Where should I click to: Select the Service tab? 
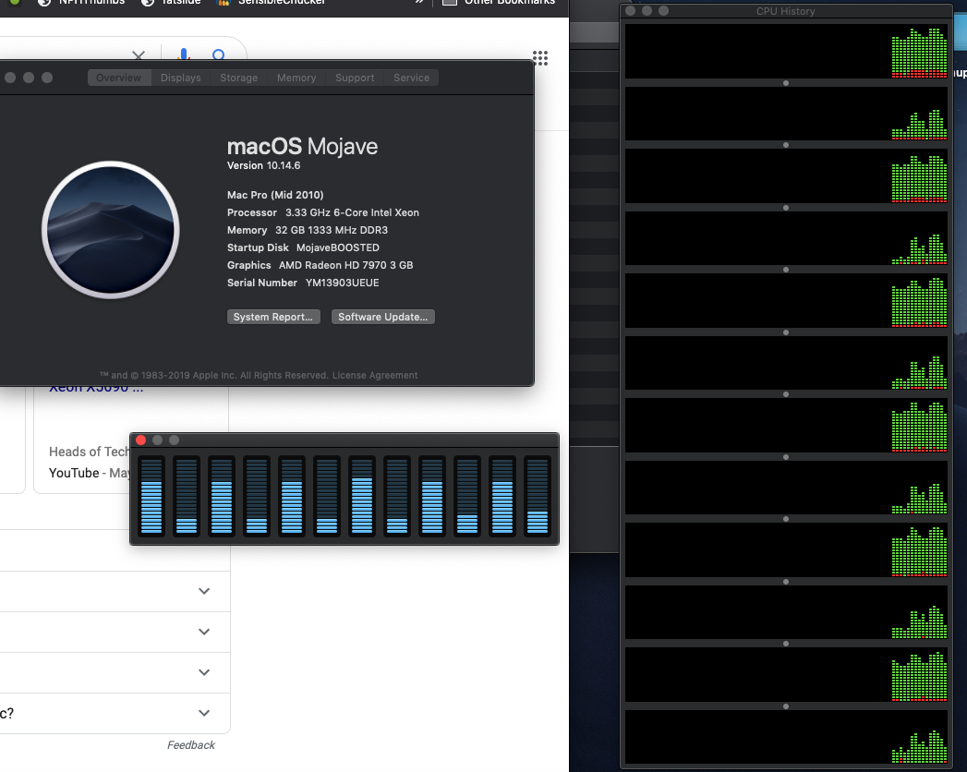(x=411, y=78)
